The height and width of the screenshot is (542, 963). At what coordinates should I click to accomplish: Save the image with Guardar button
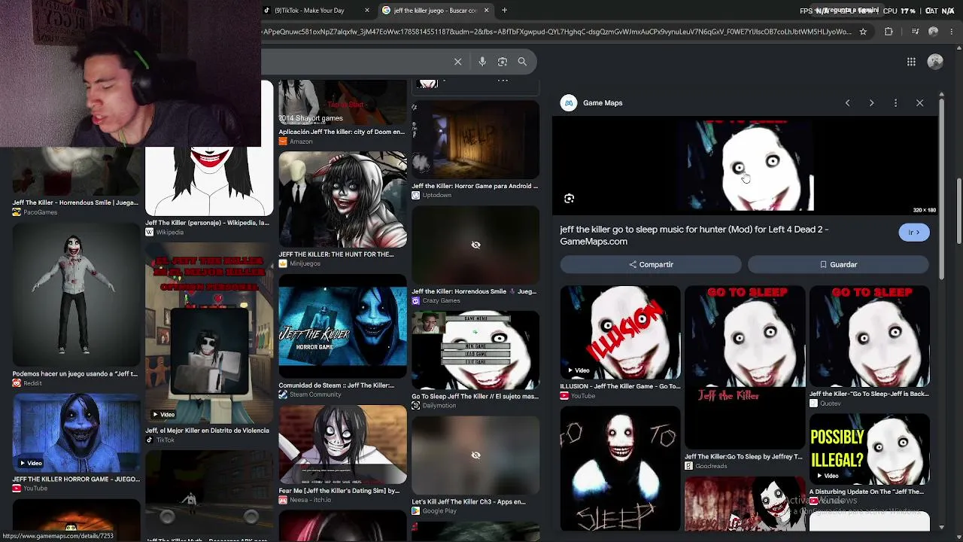point(838,264)
